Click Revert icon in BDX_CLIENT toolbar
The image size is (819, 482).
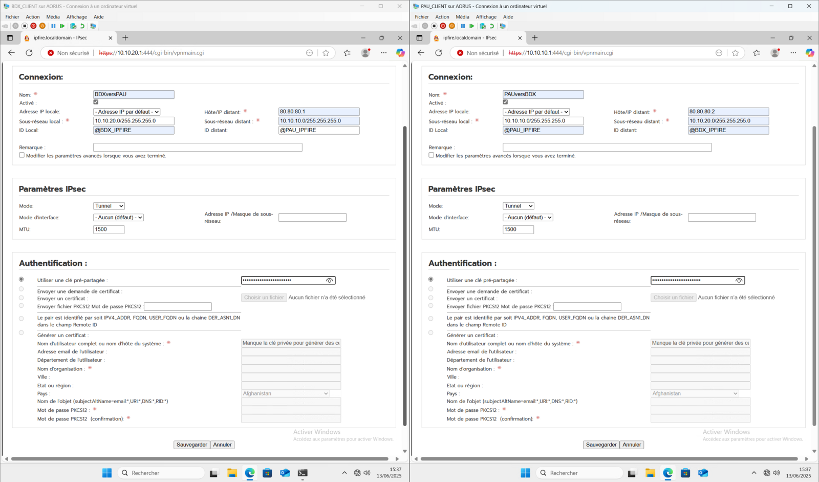tap(82, 26)
